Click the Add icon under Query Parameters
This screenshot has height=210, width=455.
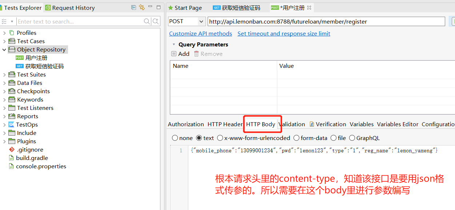tap(173, 54)
